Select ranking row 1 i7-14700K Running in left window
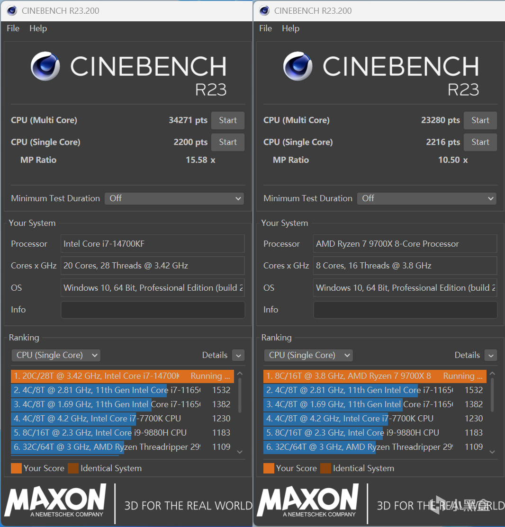This screenshot has width=505, height=527. 122,376
